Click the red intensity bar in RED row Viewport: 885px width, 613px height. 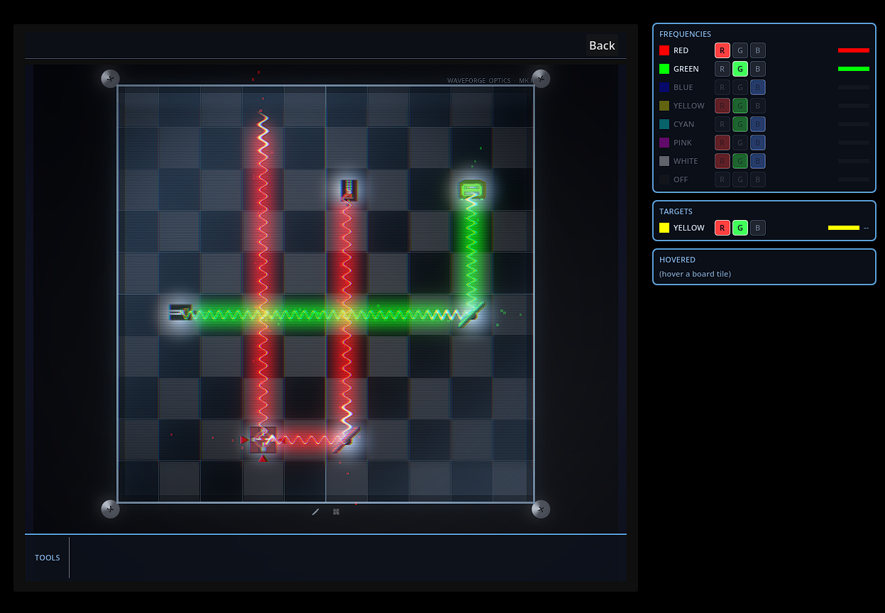coord(854,50)
